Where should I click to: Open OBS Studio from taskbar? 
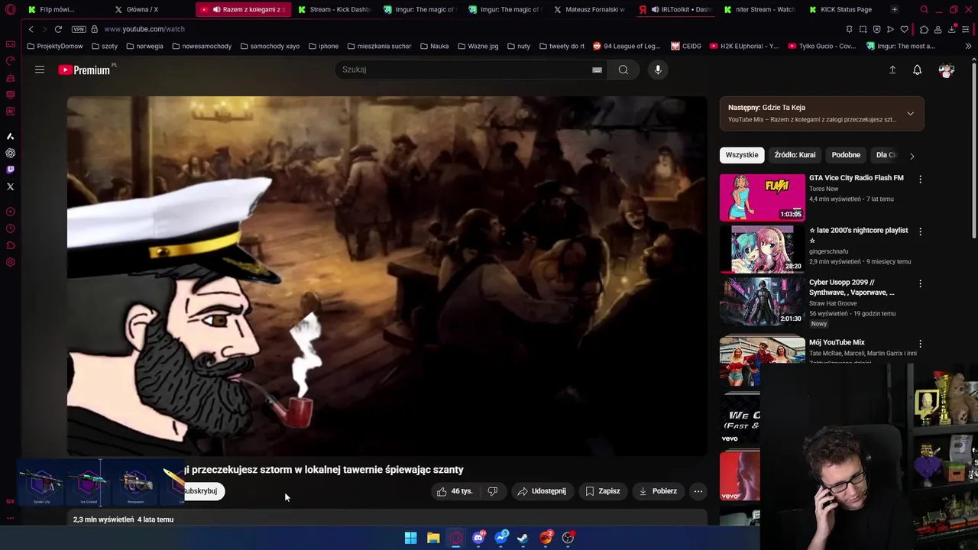568,538
